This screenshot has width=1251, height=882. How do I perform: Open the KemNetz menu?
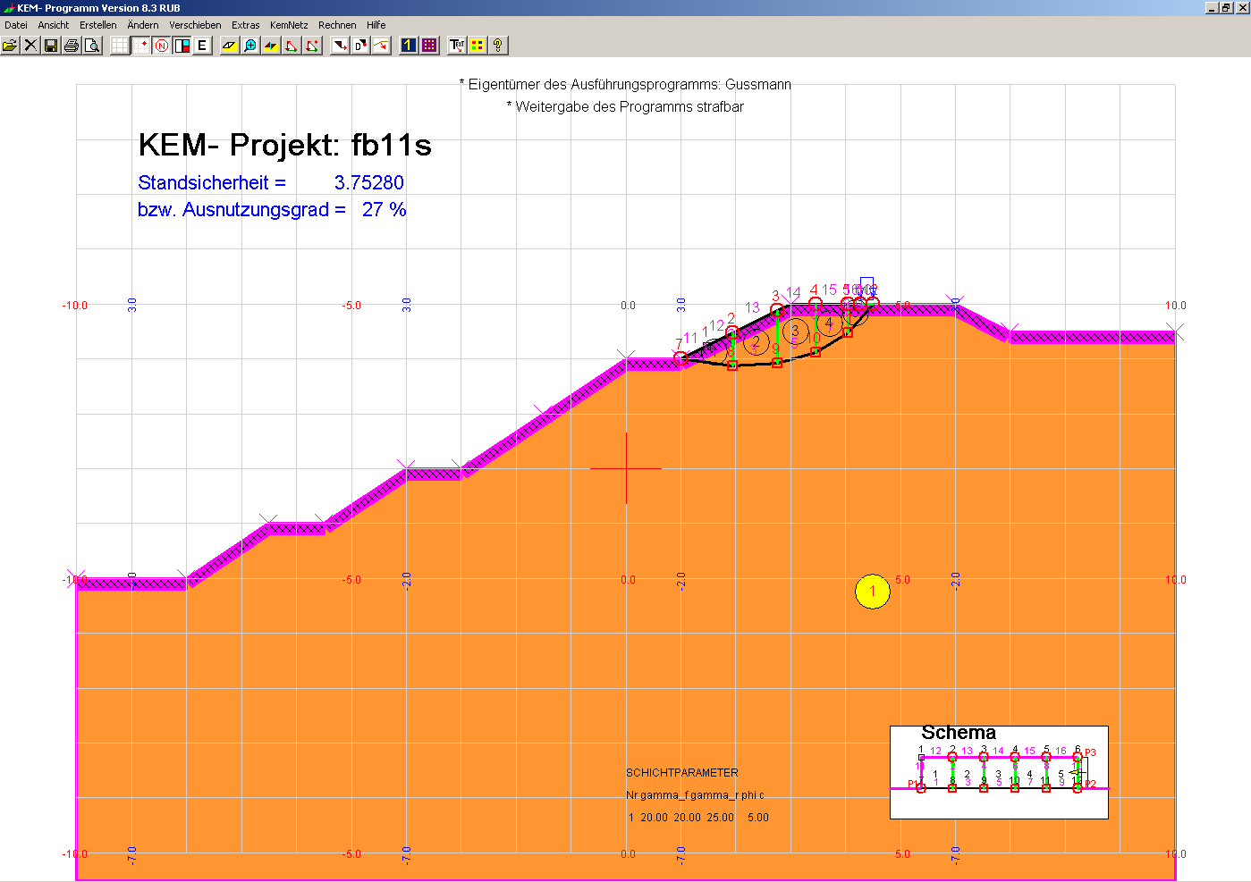pyautogui.click(x=289, y=25)
